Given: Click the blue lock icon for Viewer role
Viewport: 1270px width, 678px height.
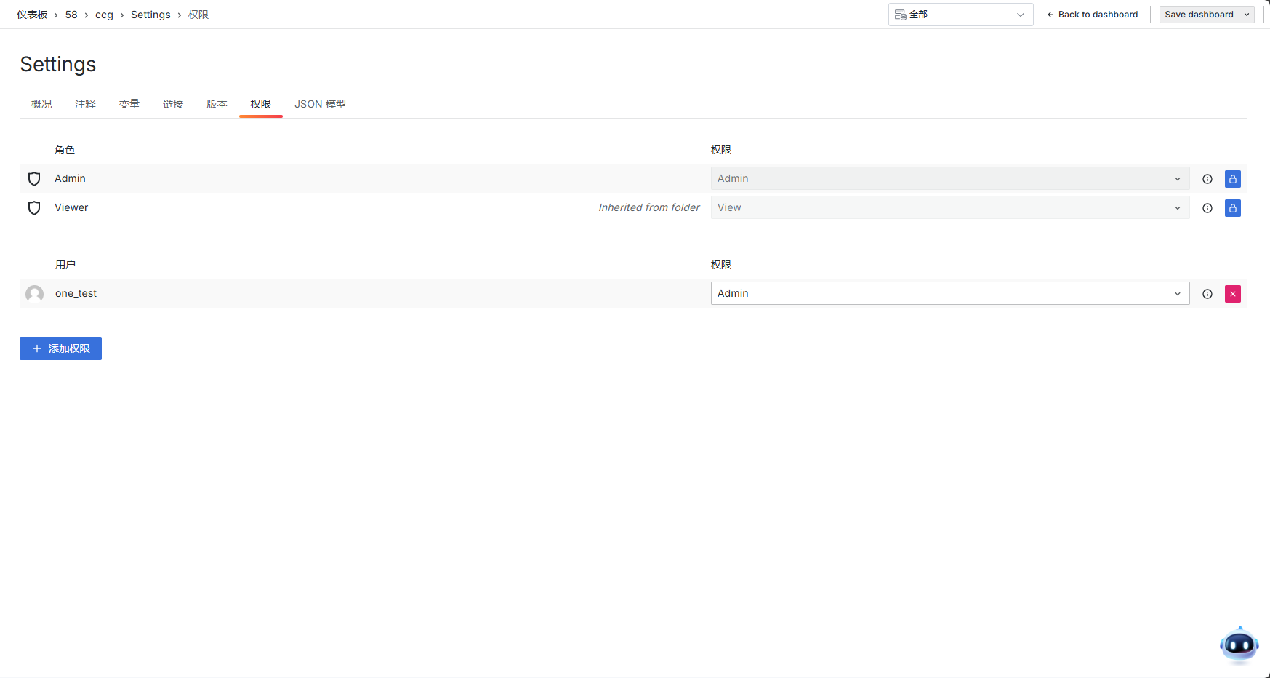Looking at the screenshot, I should point(1233,208).
